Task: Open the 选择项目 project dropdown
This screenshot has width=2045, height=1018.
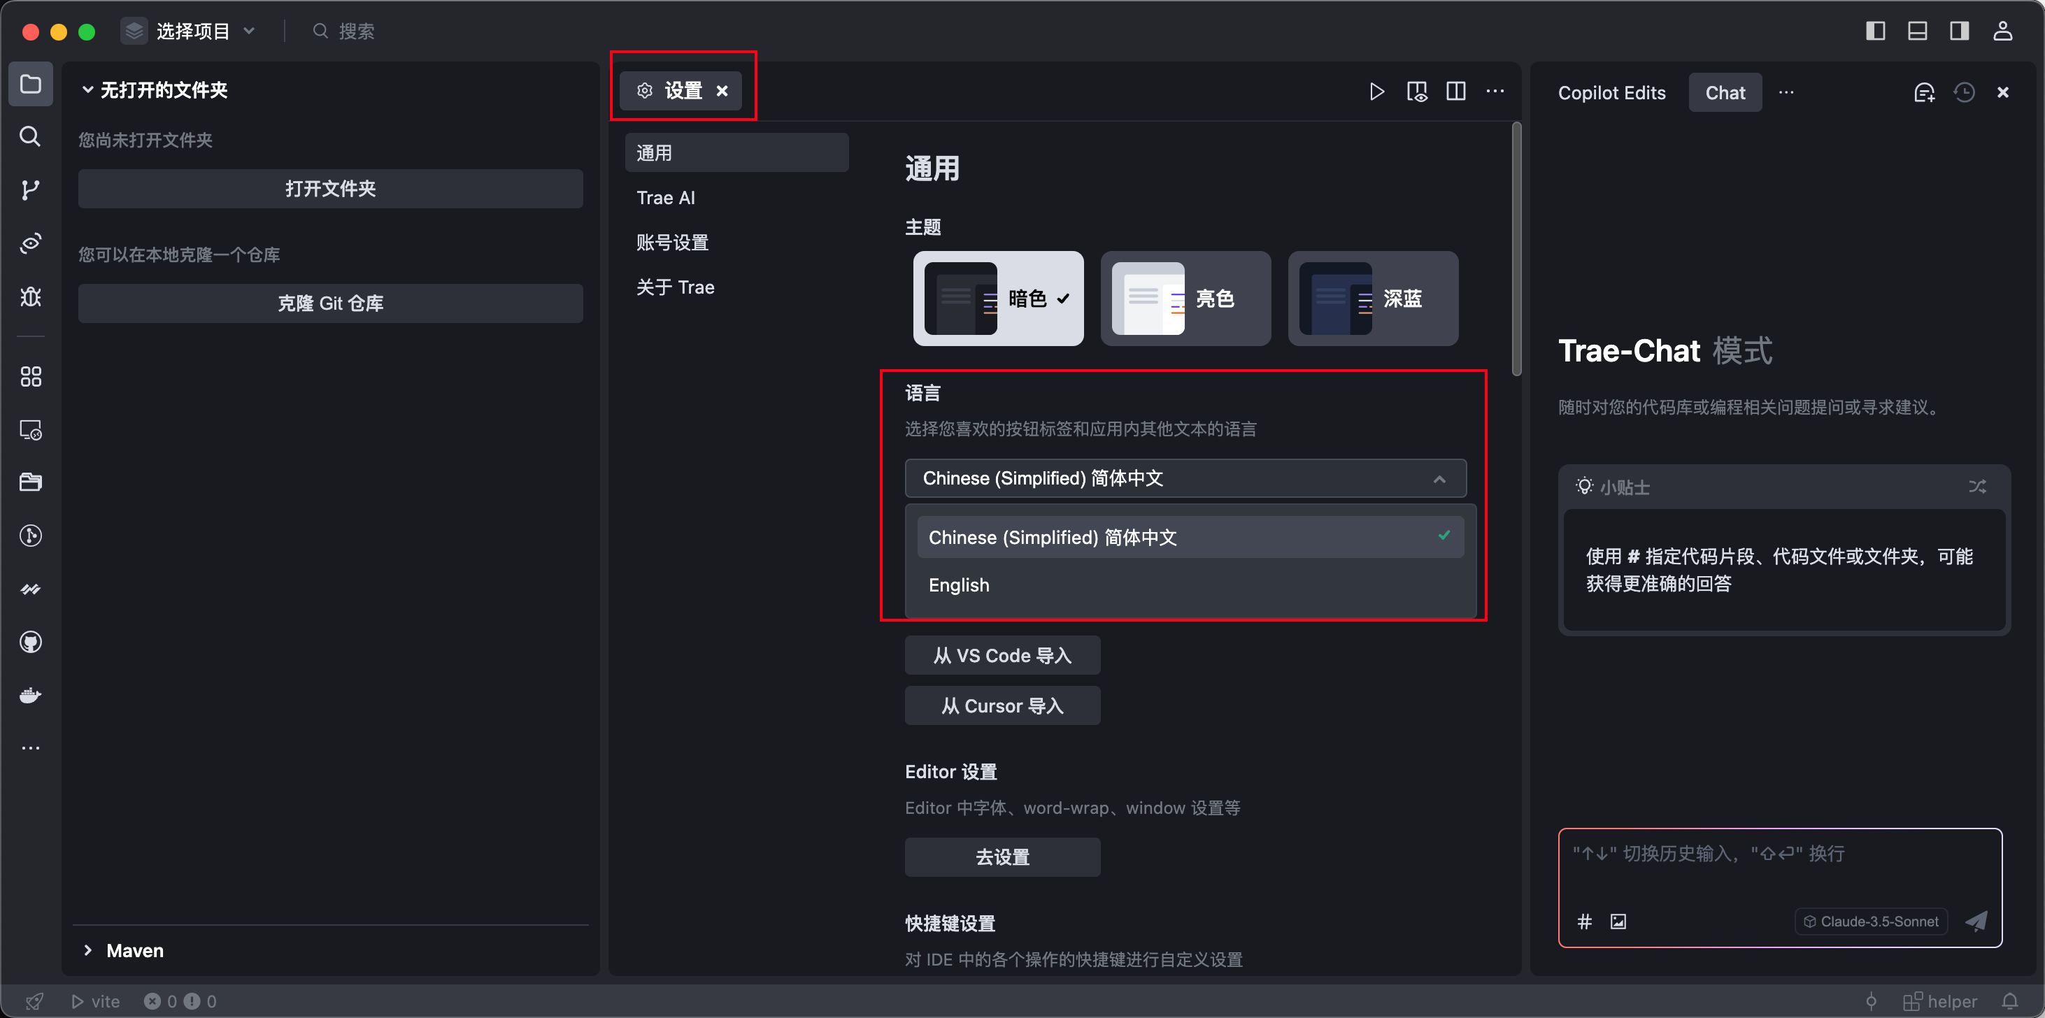Action: [x=192, y=31]
